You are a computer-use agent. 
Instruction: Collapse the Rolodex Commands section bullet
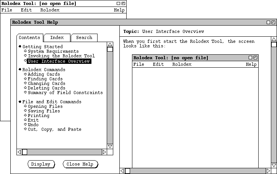point(20,70)
